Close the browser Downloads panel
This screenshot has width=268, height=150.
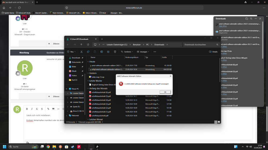(260, 19)
